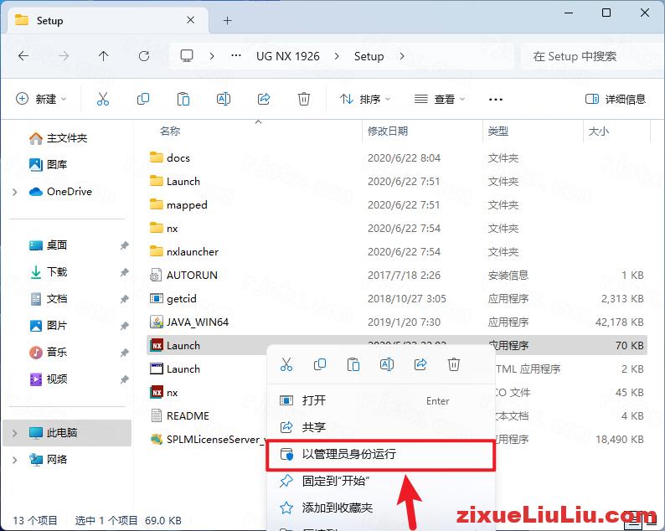Open the three-dot more options in the toolbar
The image size is (665, 531).
pos(495,100)
